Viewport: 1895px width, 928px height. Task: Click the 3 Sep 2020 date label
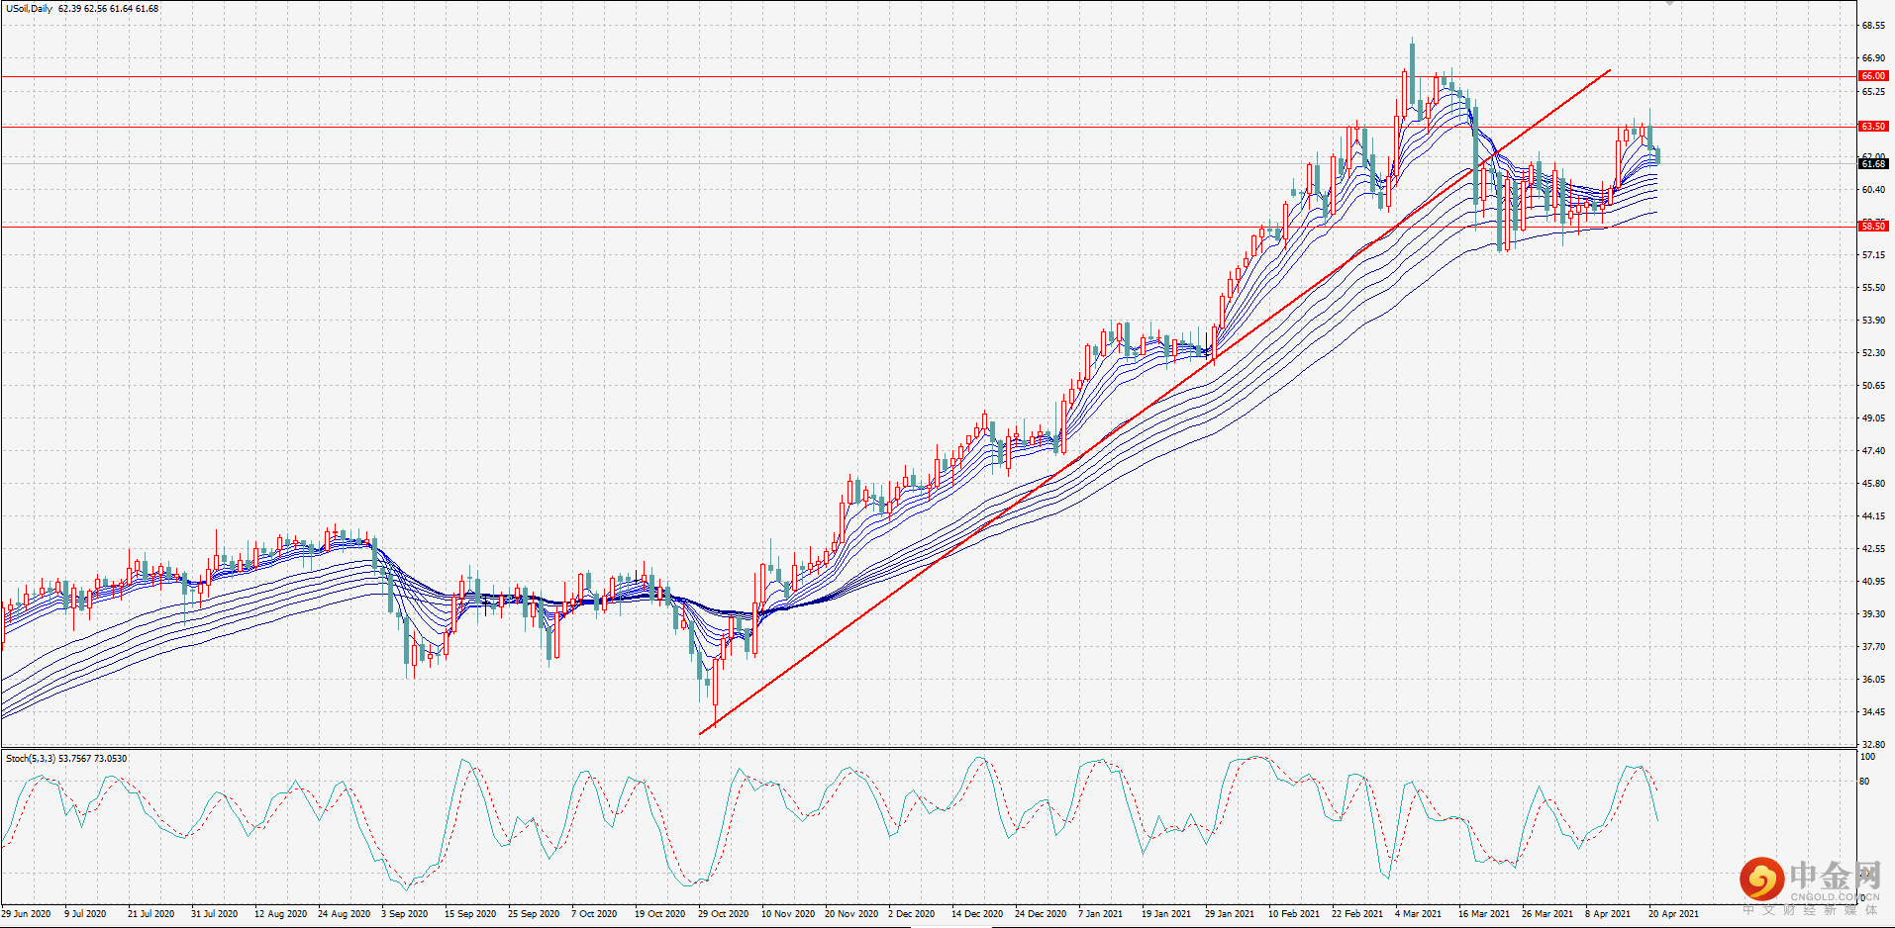(405, 914)
